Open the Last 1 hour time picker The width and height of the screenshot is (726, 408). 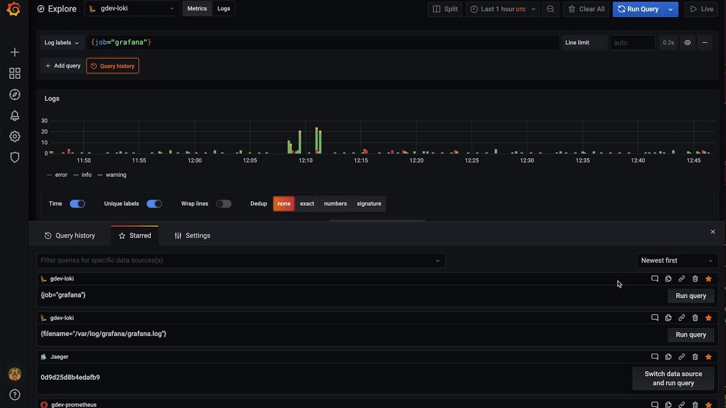coord(503,9)
